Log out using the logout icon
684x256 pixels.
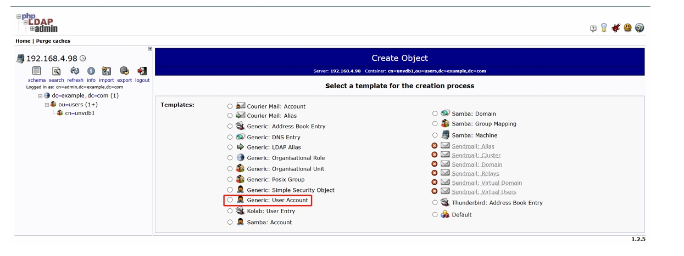142,71
